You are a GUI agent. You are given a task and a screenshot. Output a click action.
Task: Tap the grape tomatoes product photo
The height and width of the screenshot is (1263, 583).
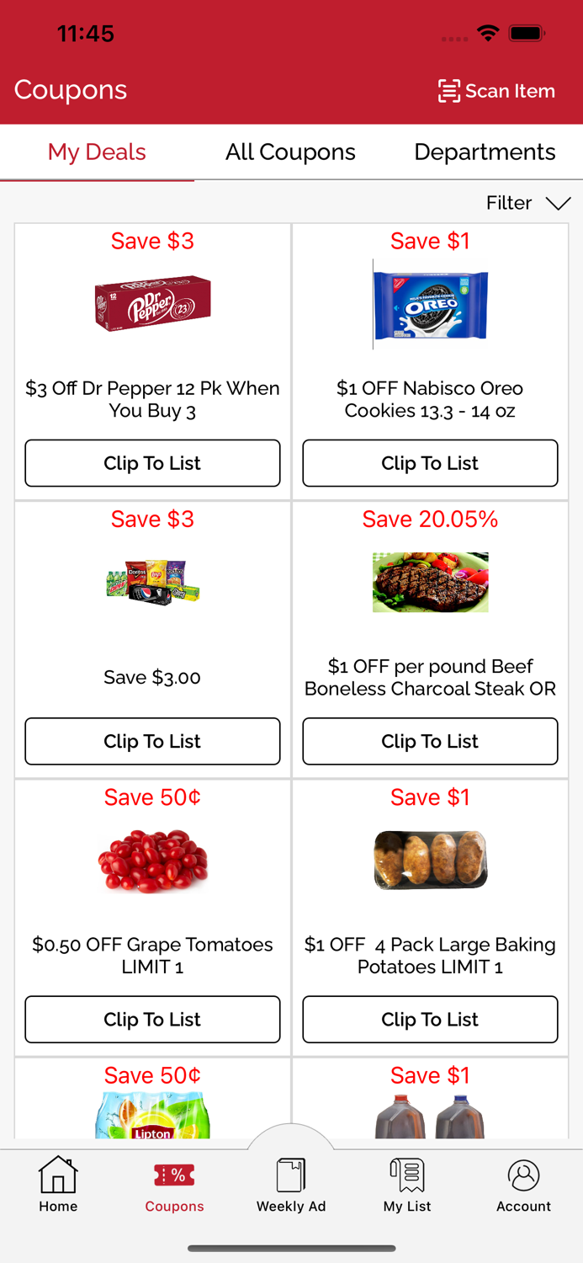[x=152, y=859]
